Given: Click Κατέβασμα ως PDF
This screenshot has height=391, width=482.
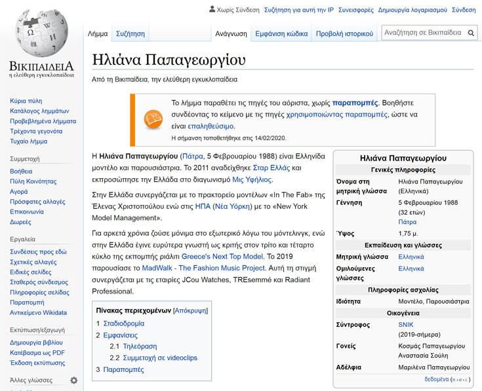Looking at the screenshot, I should point(37,353).
